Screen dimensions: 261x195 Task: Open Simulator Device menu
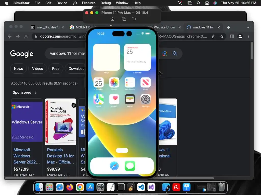click(62, 3)
